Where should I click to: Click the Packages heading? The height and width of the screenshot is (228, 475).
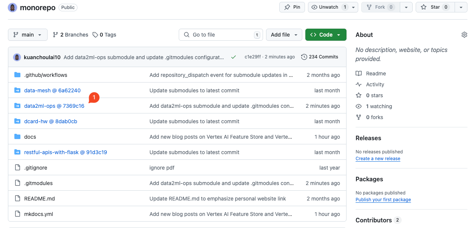click(x=369, y=179)
